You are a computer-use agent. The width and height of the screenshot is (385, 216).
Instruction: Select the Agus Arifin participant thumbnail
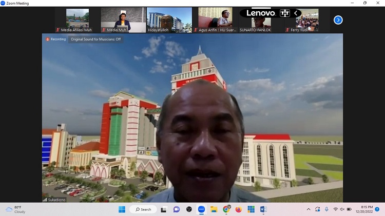click(x=215, y=20)
